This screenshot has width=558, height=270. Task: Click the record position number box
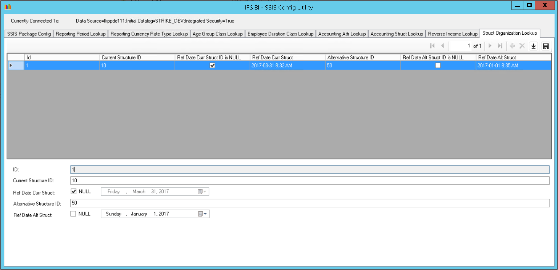460,46
